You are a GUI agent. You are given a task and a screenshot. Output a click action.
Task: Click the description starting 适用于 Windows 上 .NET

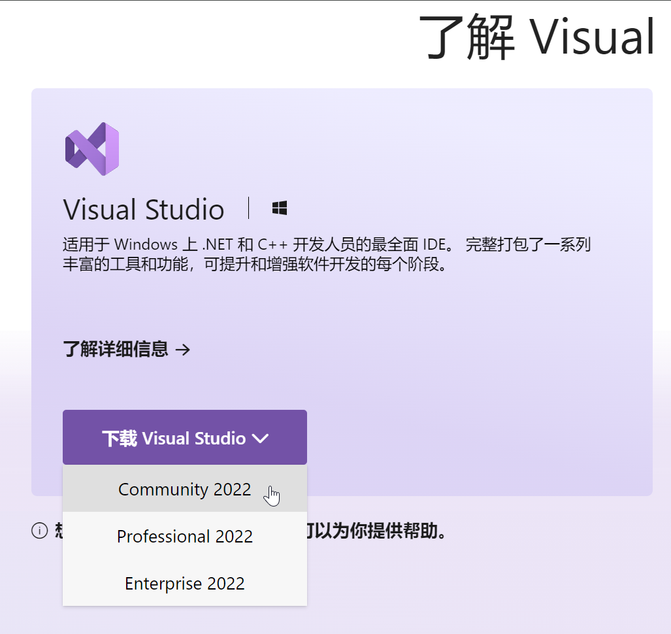pos(327,254)
